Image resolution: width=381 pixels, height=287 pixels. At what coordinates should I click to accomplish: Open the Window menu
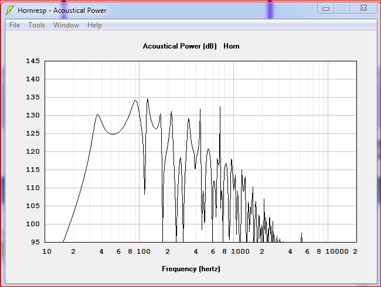pos(66,25)
